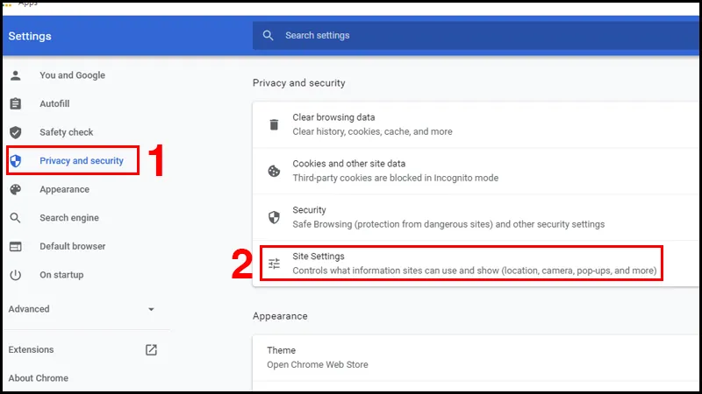This screenshot has height=394, width=702.
Task: Go to About Chrome page
Action: point(38,378)
